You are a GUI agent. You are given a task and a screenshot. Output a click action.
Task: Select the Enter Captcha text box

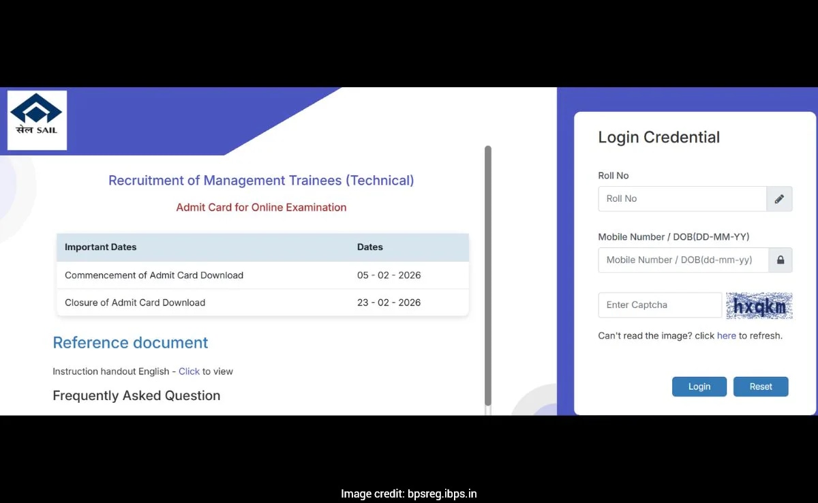pos(659,305)
